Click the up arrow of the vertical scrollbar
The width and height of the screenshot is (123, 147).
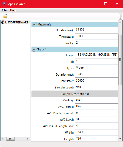coord(120,22)
